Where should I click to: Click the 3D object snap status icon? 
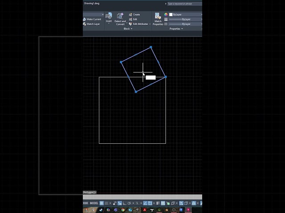point(173,203)
